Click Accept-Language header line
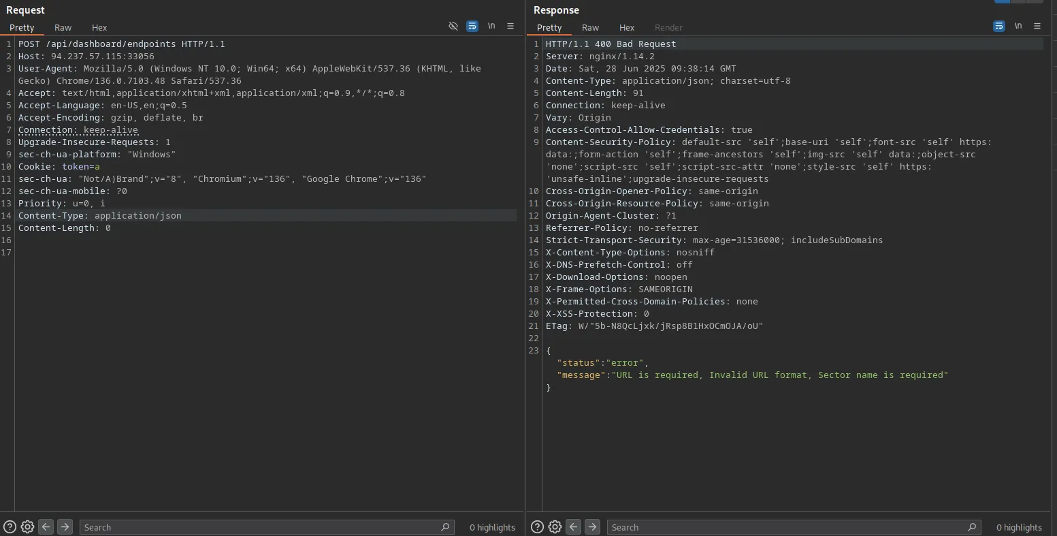The width and height of the screenshot is (1057, 536). tap(103, 105)
